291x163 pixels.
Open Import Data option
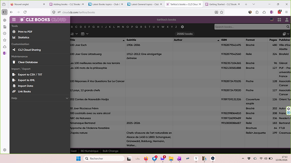point(25,86)
